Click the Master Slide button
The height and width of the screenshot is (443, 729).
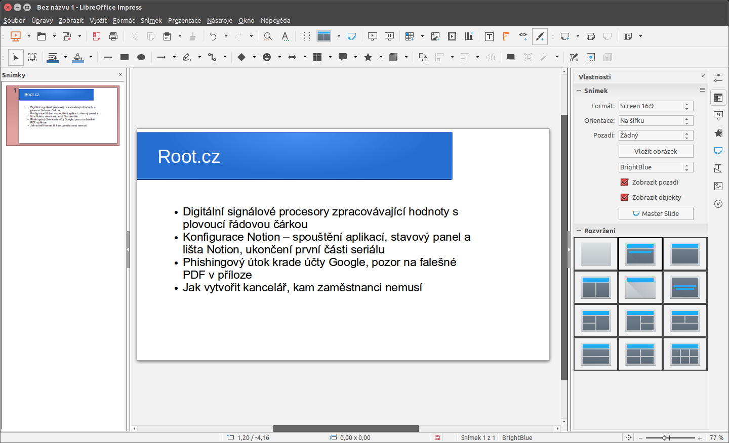(656, 213)
